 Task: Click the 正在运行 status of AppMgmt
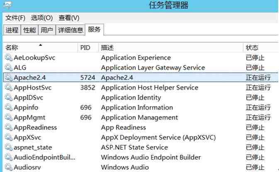coord(258,117)
